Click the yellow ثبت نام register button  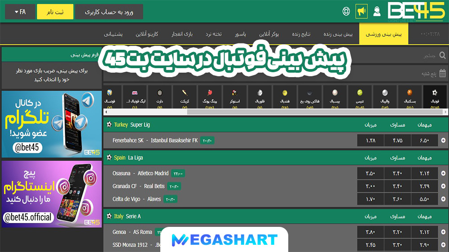[x=55, y=12]
